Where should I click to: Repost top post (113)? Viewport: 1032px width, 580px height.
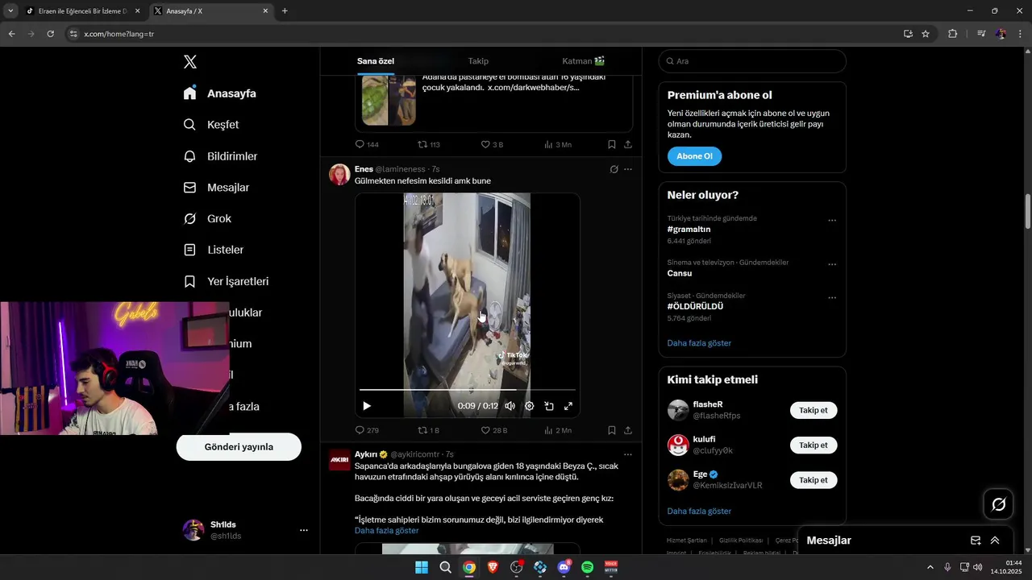(x=428, y=145)
